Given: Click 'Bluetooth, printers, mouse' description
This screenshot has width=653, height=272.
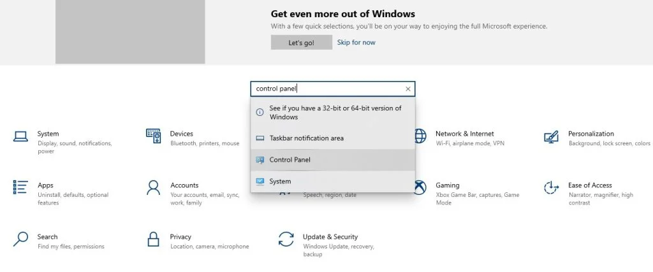Looking at the screenshot, I should tap(205, 143).
